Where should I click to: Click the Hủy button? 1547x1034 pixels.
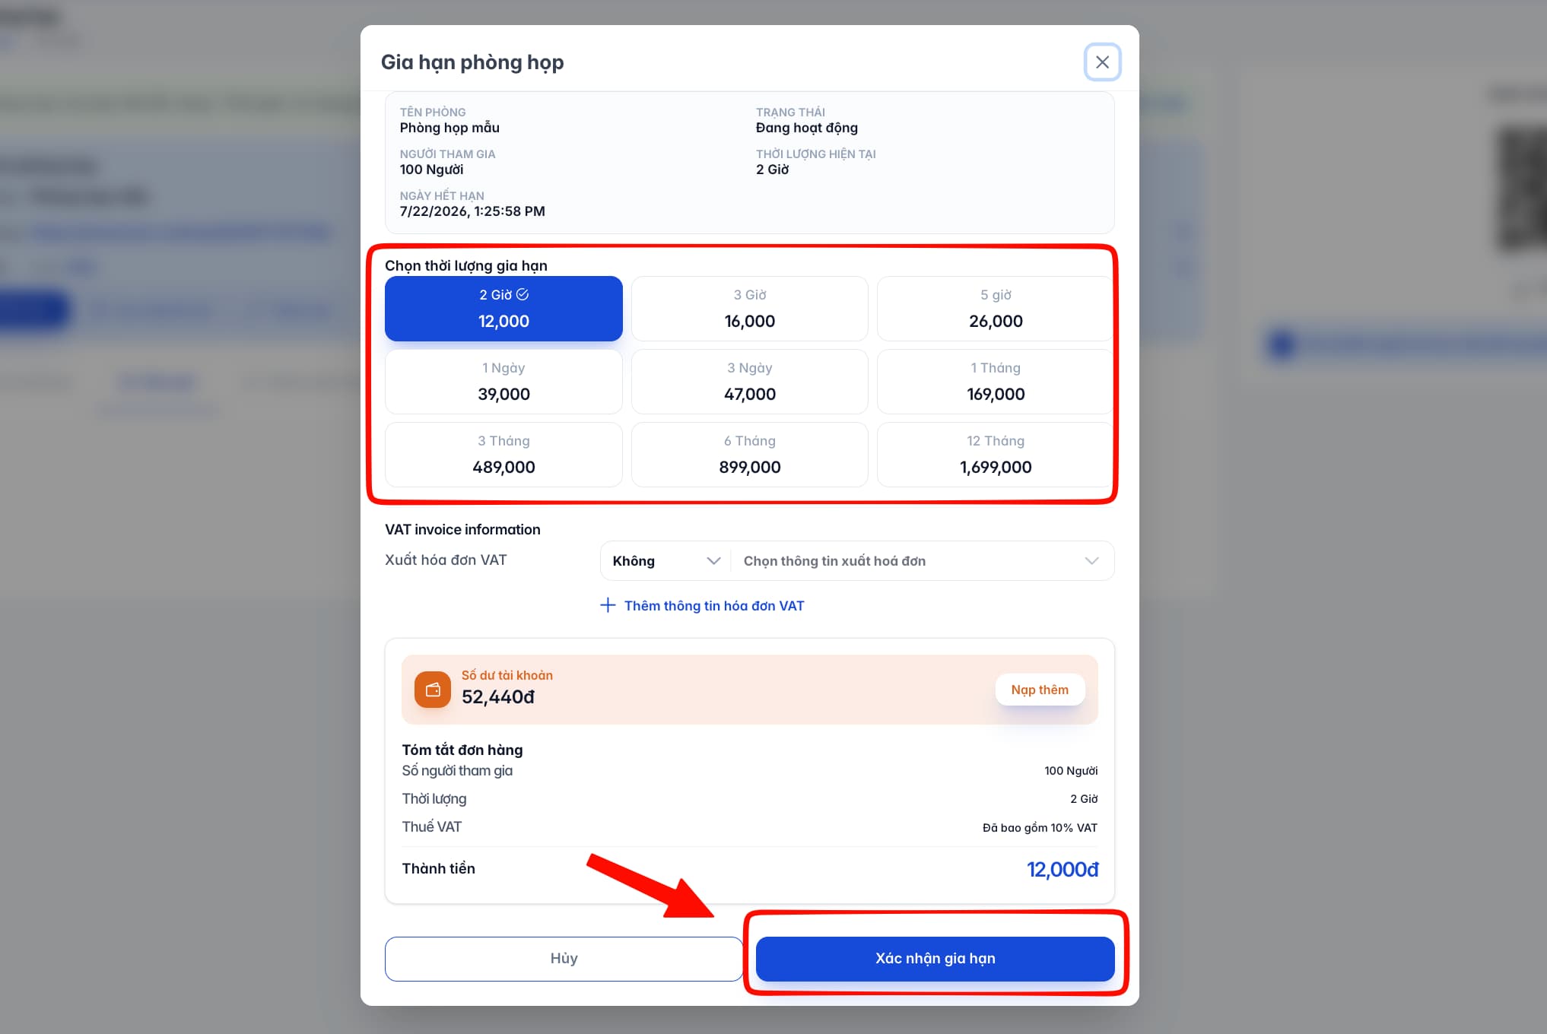click(564, 959)
